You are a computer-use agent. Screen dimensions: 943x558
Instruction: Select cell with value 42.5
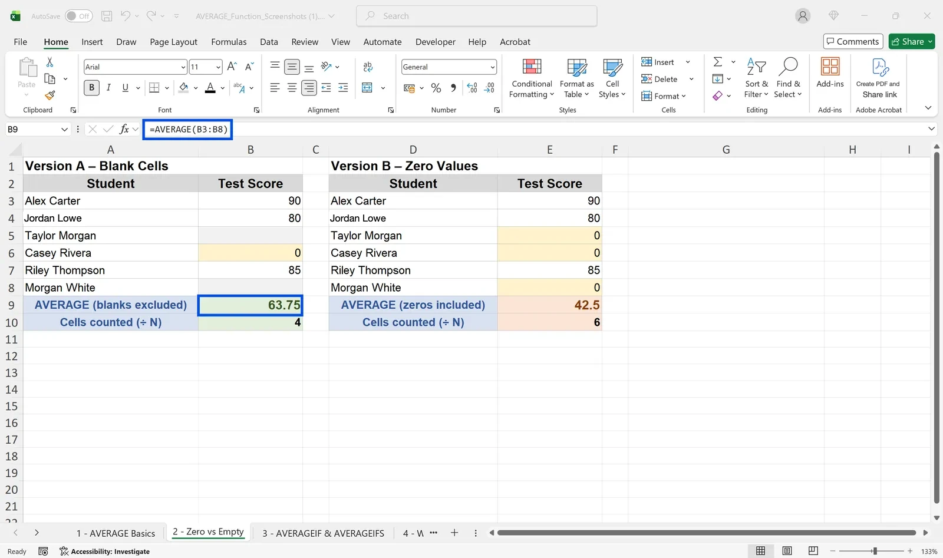pos(550,305)
